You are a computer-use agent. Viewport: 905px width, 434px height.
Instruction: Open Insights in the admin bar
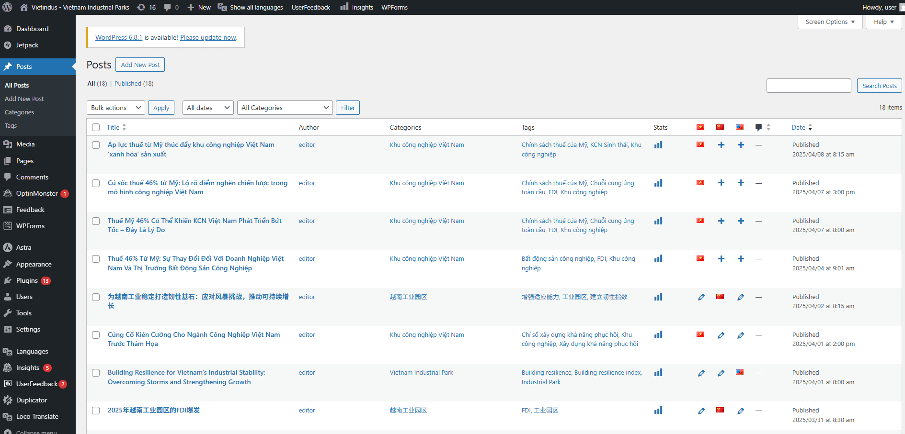[x=357, y=7]
